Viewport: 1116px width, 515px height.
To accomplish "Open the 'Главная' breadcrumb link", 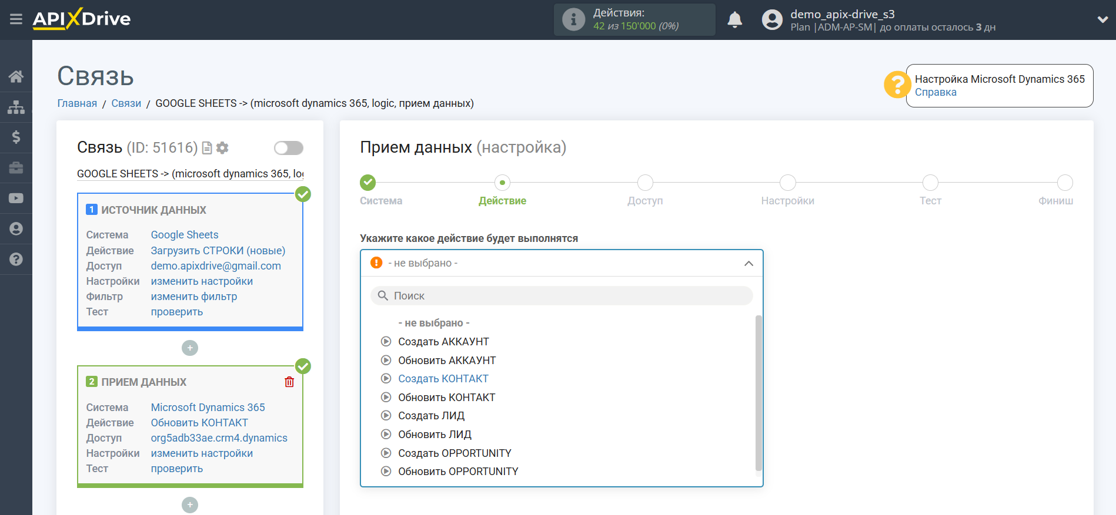I will [x=77, y=103].
